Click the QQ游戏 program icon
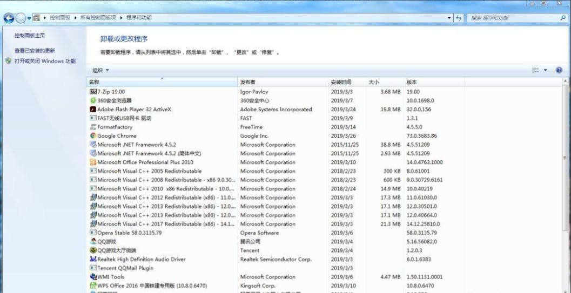Screen dimensions: 571x293 click(93, 242)
